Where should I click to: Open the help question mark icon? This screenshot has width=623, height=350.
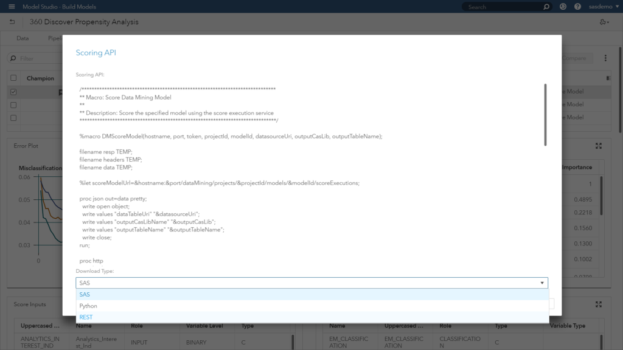577,7
